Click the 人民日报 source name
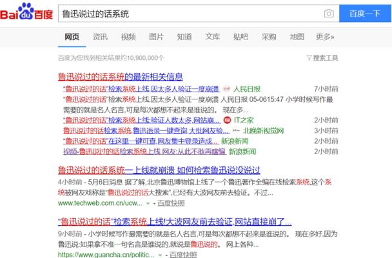Screen dimensions: 392x258 [247, 89]
